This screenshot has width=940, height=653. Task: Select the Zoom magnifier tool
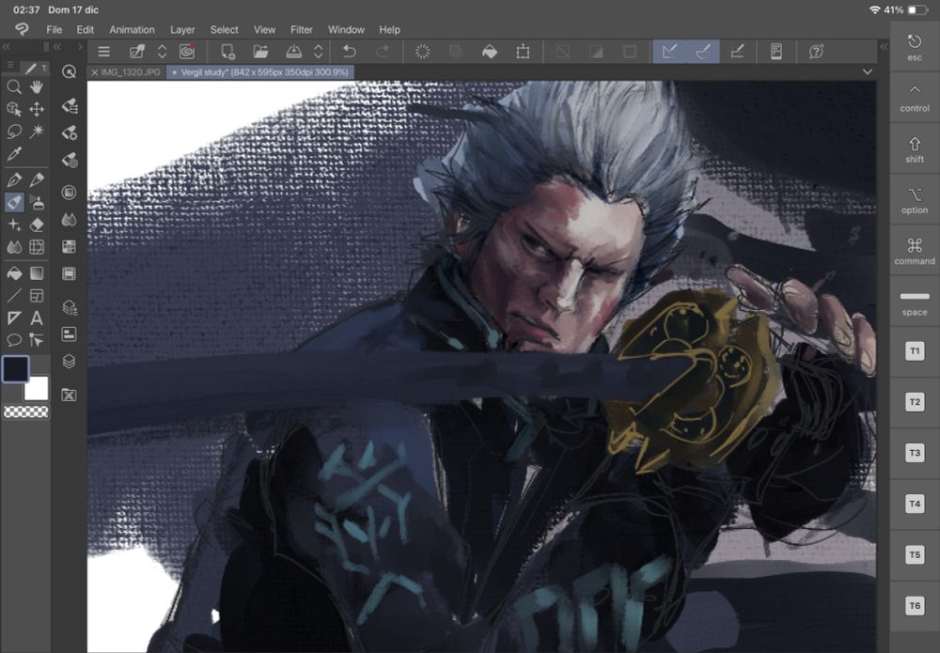pyautogui.click(x=14, y=87)
